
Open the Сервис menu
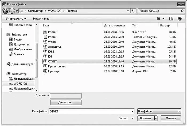(x=126, y=118)
